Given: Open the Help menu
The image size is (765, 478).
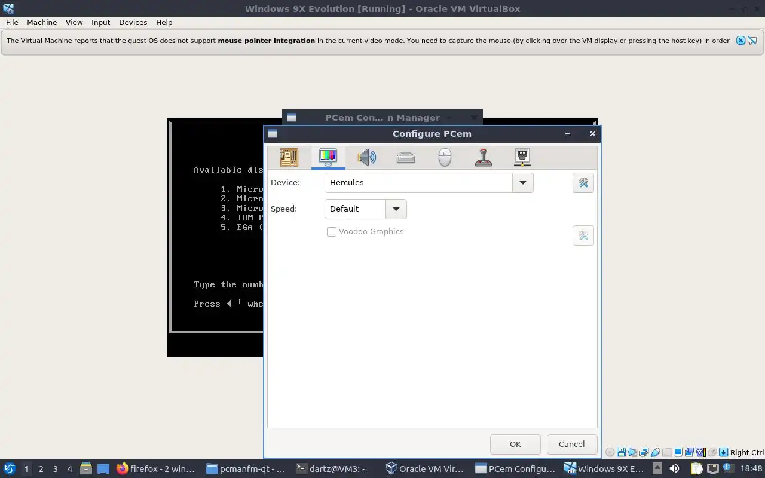Looking at the screenshot, I should tap(164, 22).
